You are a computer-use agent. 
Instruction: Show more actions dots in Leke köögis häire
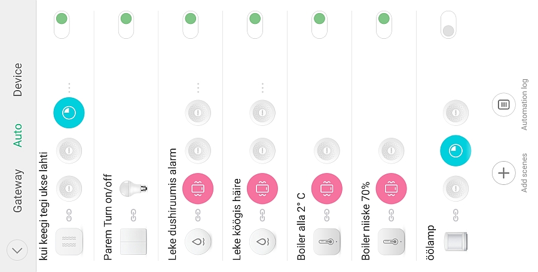262,88
